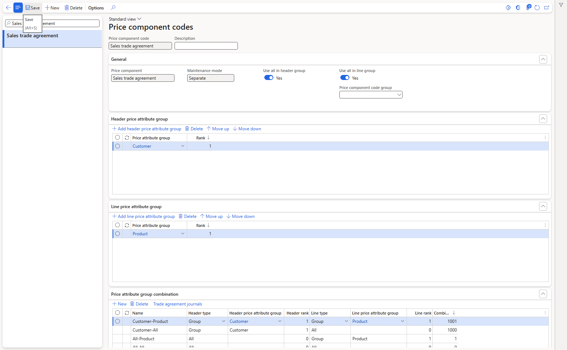Refresh the line price attribute grid icon
Screen dimensions: 567x350
[x=127, y=225]
